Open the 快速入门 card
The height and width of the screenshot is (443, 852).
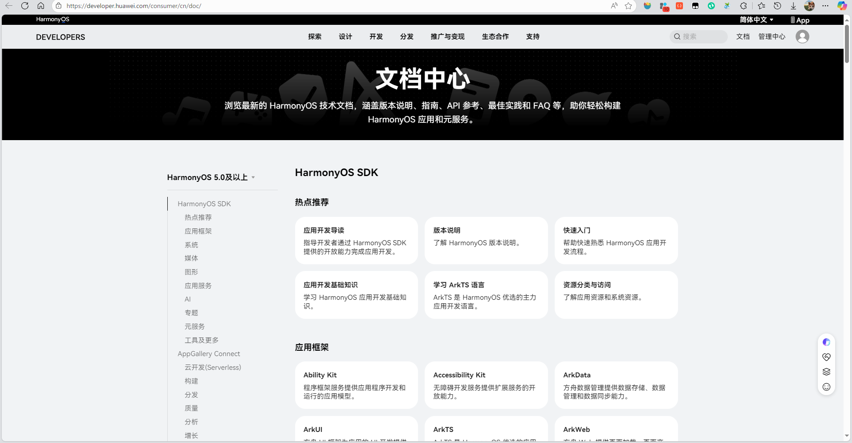pyautogui.click(x=616, y=240)
